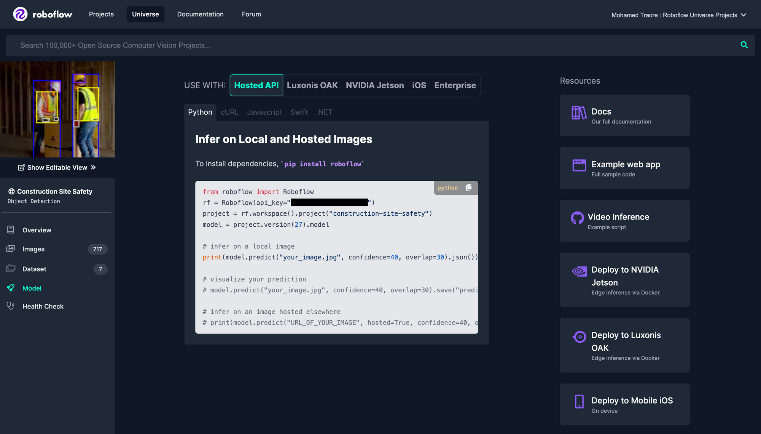Open Health Check via the stethoscope icon
761x434 pixels.
[x=11, y=306]
